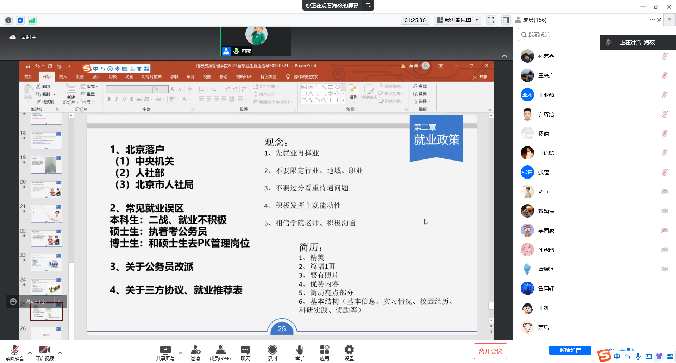Open the font size dropdown
Screen dimensions: 676x363
pyautogui.click(x=167, y=89)
